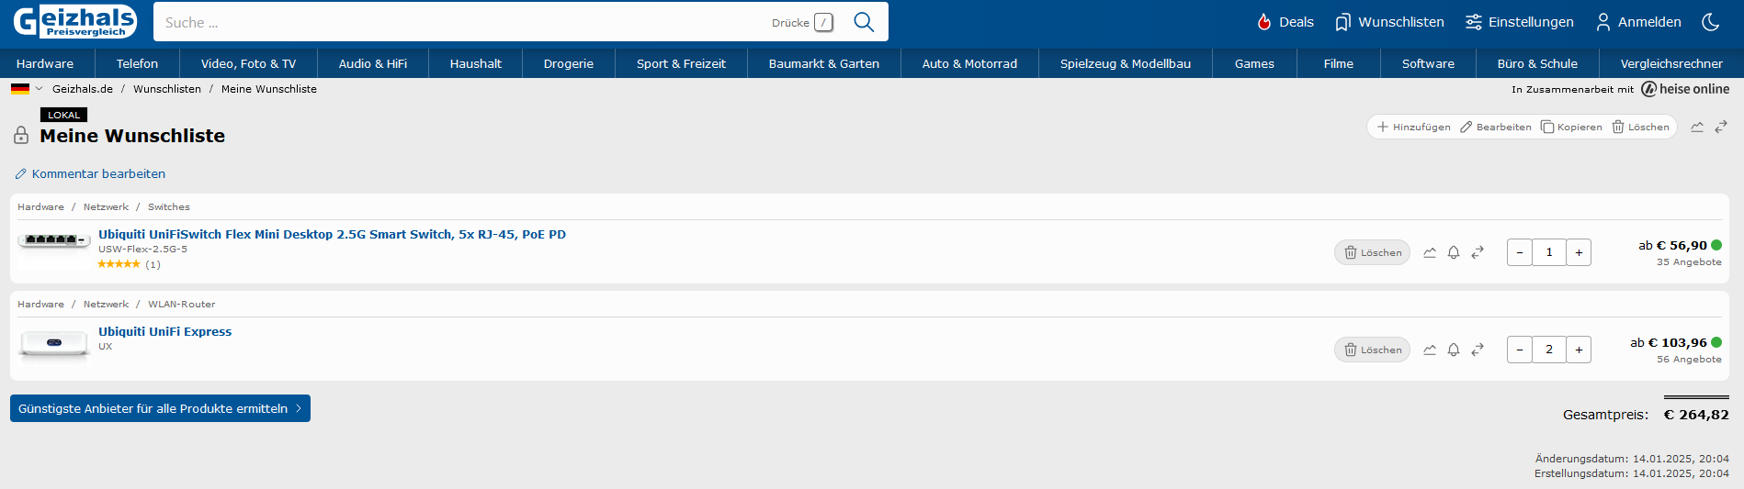The width and height of the screenshot is (1744, 489).
Task: Click the wishlist compare arrows icon
Action: [x=1721, y=128]
